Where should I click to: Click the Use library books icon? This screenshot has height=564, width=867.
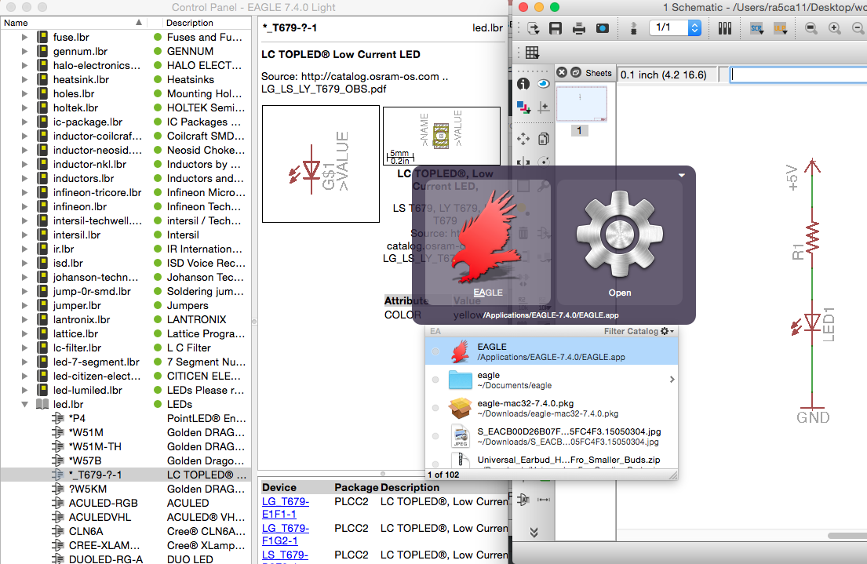click(x=725, y=28)
